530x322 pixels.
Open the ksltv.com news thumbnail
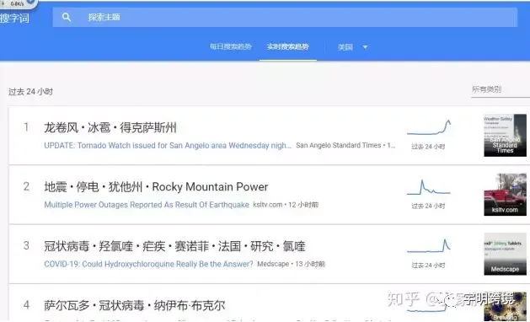[x=505, y=195]
